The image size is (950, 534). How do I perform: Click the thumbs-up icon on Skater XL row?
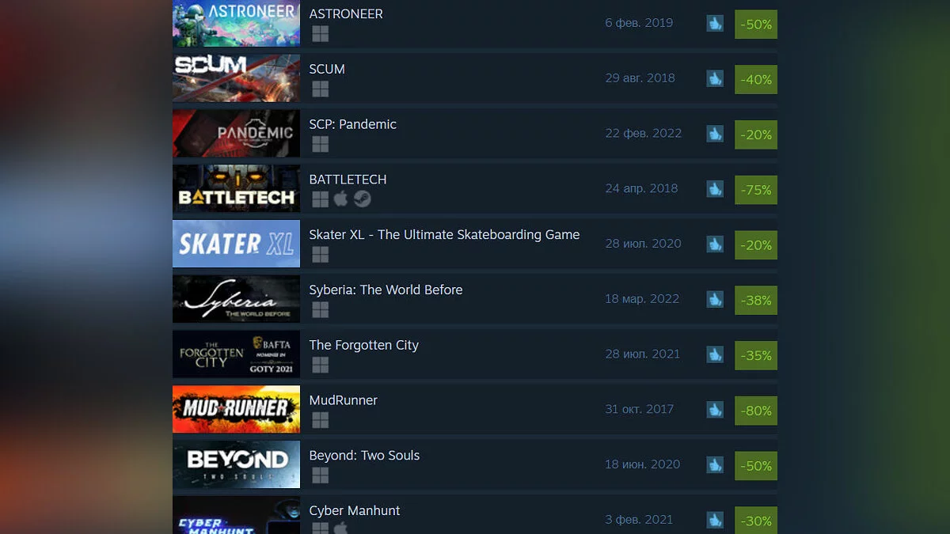(715, 244)
